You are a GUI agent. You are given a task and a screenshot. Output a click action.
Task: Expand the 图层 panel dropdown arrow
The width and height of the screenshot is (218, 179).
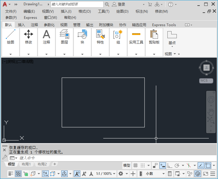64,54
